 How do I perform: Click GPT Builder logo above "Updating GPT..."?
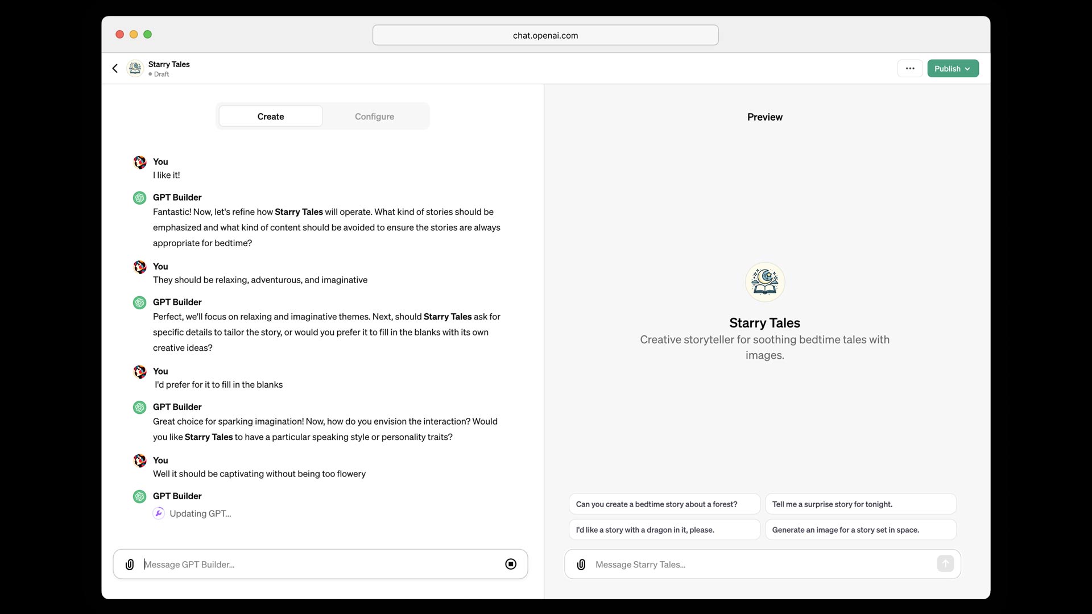point(140,496)
